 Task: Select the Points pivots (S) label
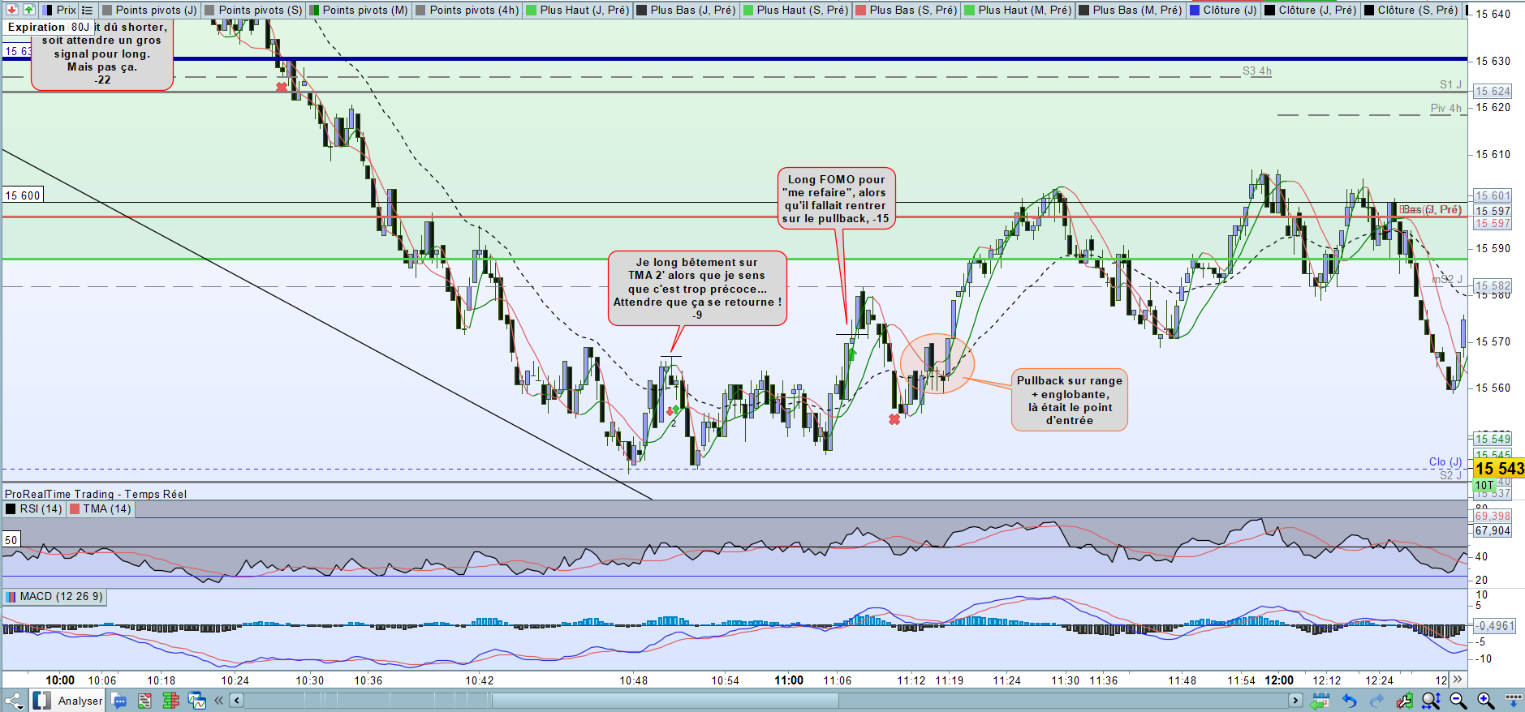click(x=260, y=10)
